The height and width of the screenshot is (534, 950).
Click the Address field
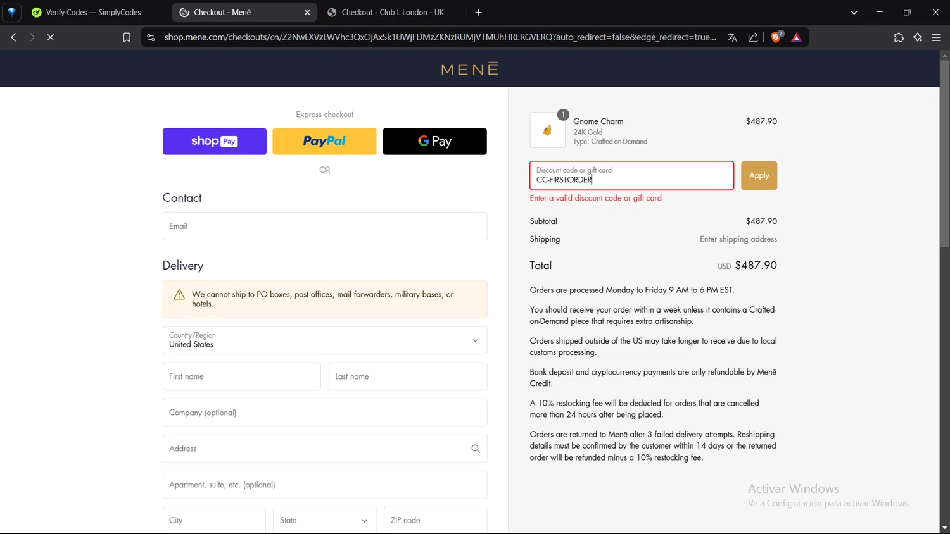(x=325, y=449)
